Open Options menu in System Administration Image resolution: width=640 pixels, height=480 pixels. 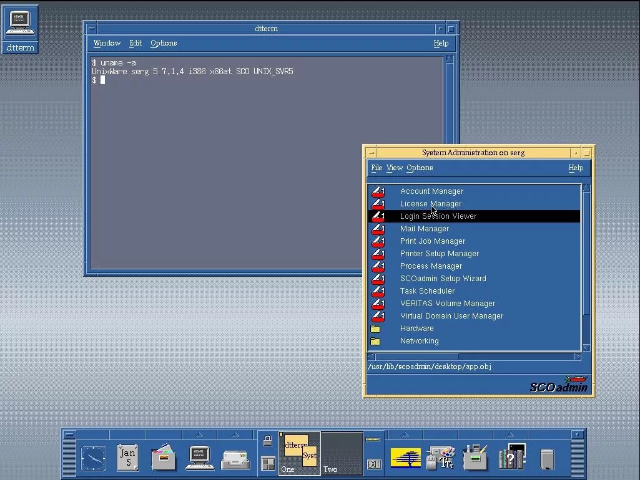point(420,168)
